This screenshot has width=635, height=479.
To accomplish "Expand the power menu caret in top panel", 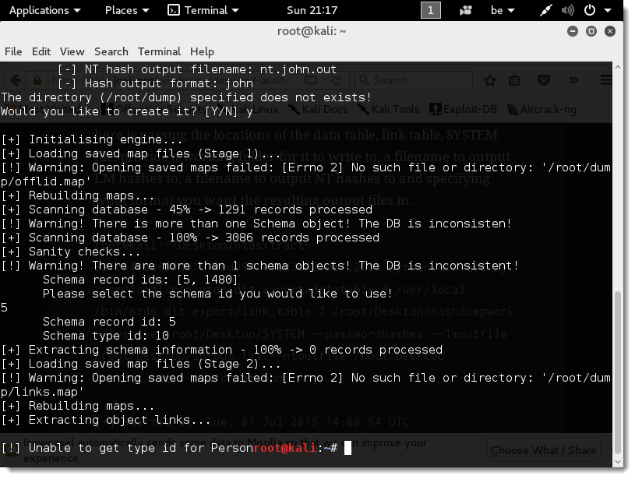I will coord(608,11).
